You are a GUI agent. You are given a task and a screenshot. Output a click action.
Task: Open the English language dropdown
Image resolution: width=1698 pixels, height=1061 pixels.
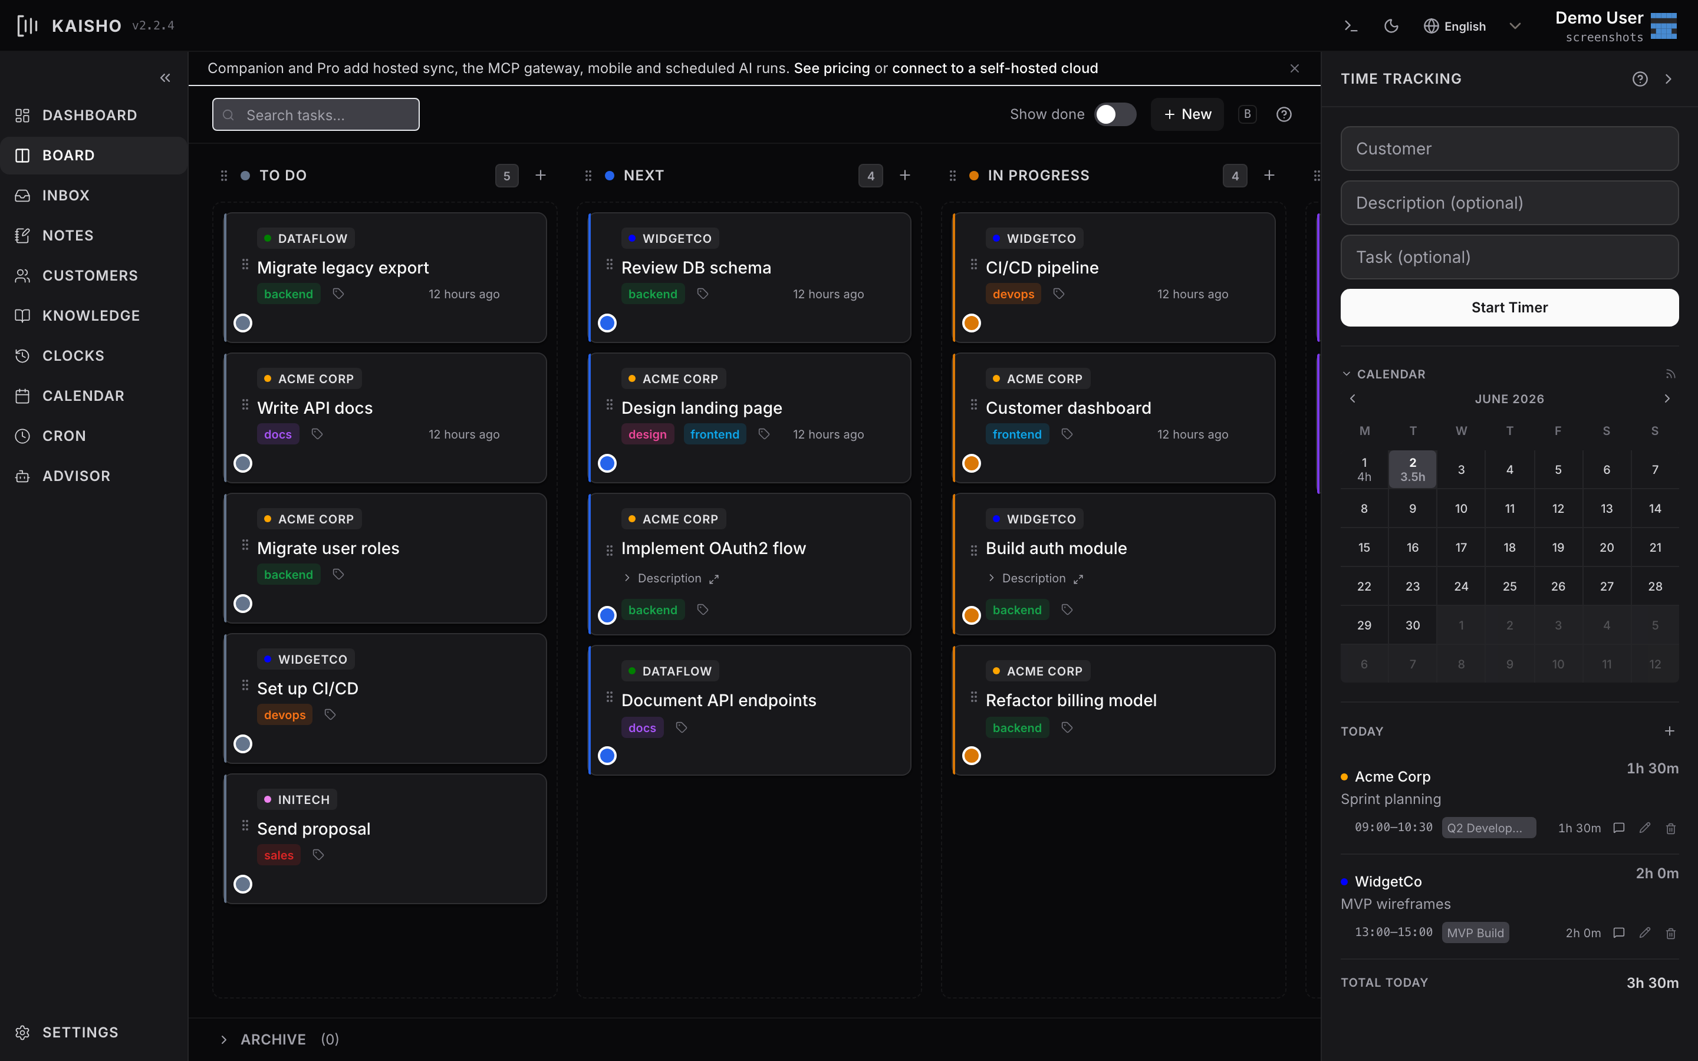coord(1472,26)
